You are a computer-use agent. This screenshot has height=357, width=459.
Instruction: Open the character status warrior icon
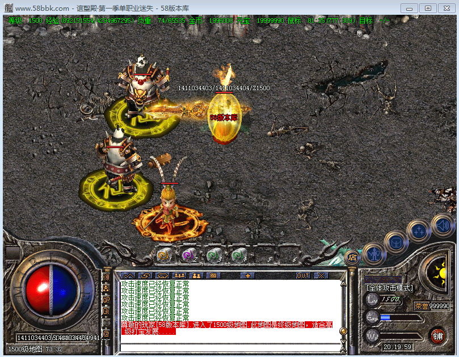pyautogui.click(x=374, y=254)
